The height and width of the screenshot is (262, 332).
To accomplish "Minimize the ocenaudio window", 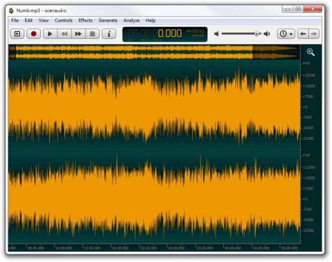I will (x=288, y=9).
